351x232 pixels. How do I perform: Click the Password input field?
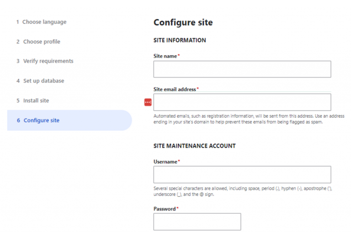tap(197, 221)
